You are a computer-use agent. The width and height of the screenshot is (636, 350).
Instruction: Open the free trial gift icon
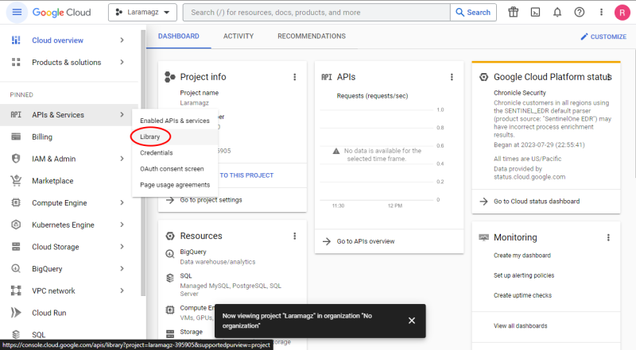tap(513, 12)
